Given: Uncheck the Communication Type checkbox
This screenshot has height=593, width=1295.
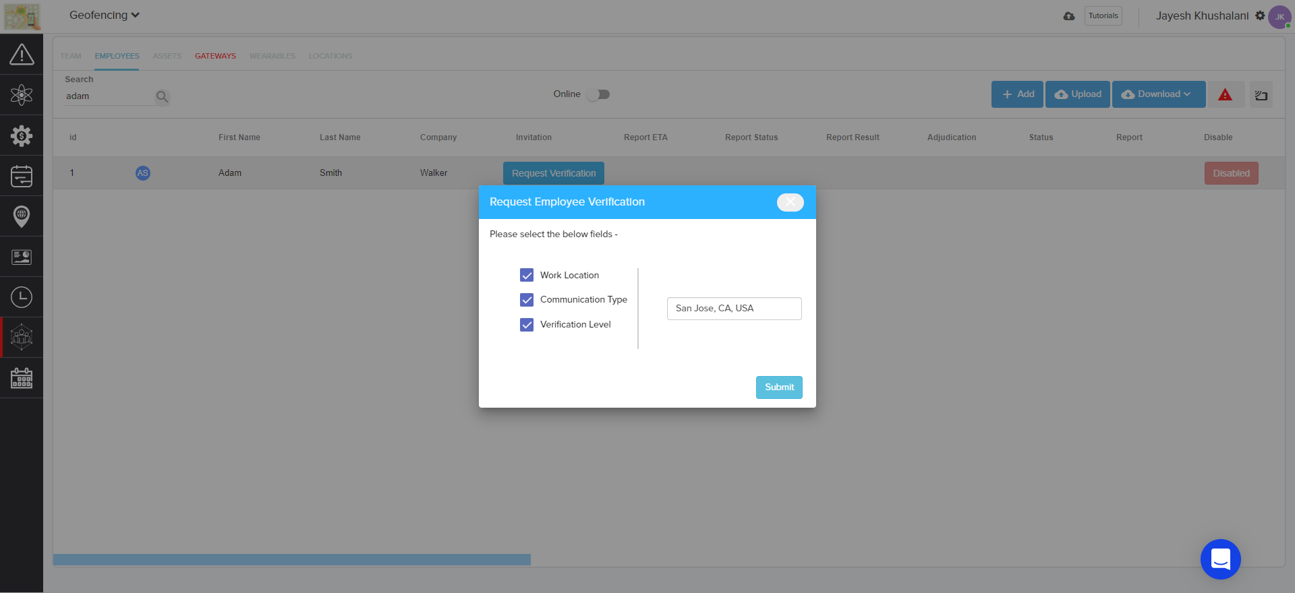Looking at the screenshot, I should point(527,300).
